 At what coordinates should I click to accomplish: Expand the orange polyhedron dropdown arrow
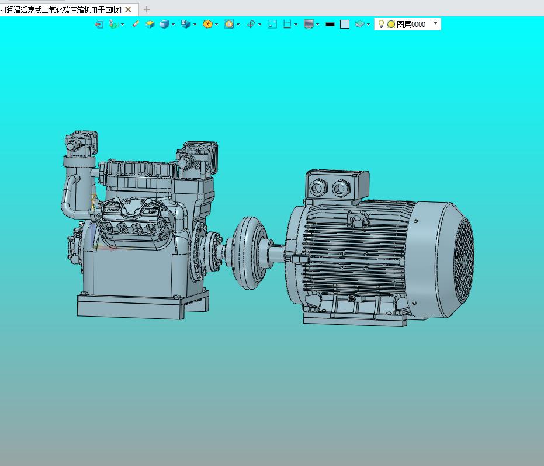216,25
